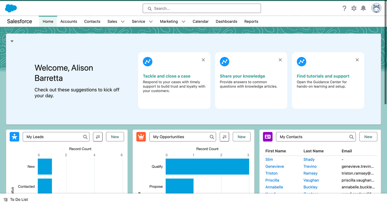Viewport: 387px width, 205px height.
Task: Click the global Search field
Action: [201, 8]
